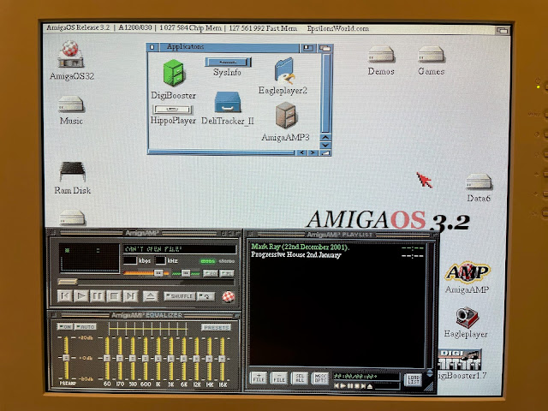
Task: Click the 1K equalizer band slider
Action: tap(158, 358)
